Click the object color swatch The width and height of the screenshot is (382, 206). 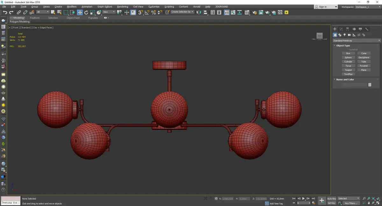pyautogui.click(x=370, y=85)
